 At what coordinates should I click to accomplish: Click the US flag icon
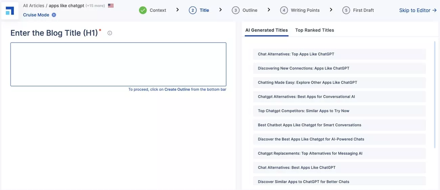coord(111,6)
